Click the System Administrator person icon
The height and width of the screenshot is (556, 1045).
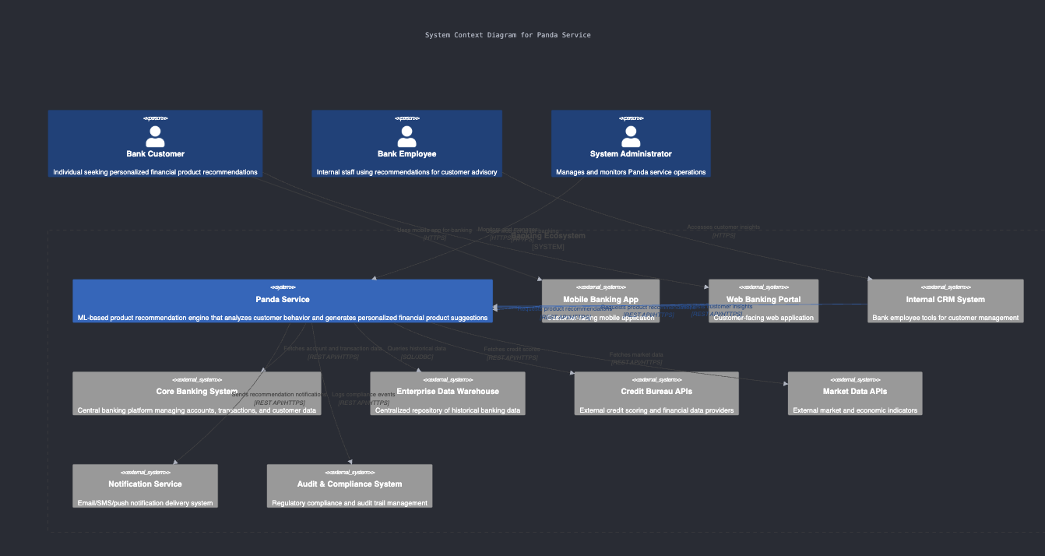631,136
